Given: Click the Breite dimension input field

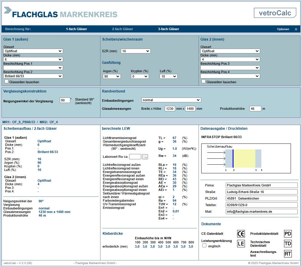Looking at the screenshot, I should (170, 109).
